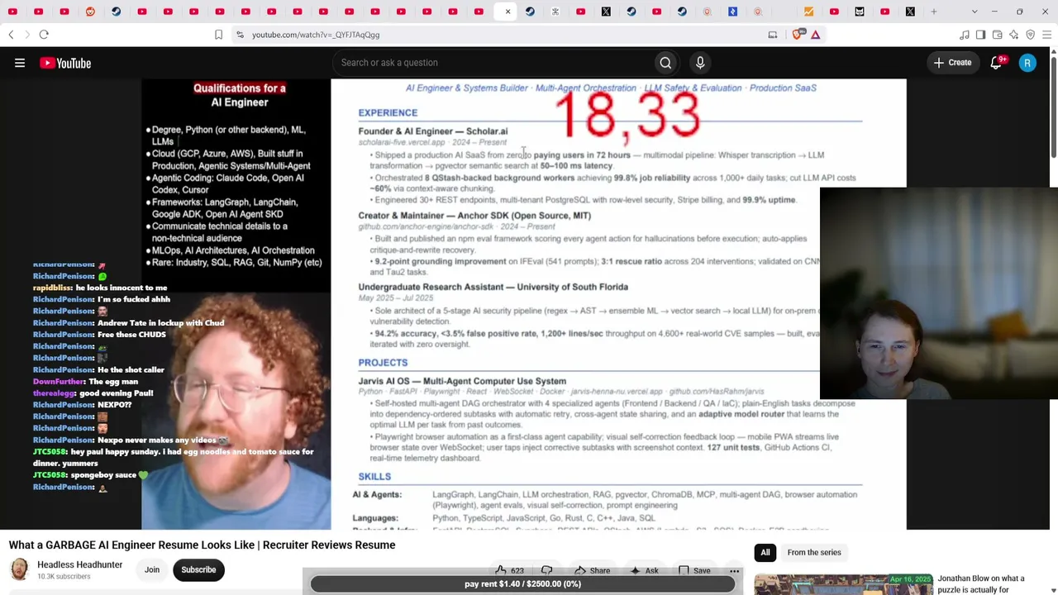Start voice search with the microphone
This screenshot has width=1058, height=595.
[700, 63]
